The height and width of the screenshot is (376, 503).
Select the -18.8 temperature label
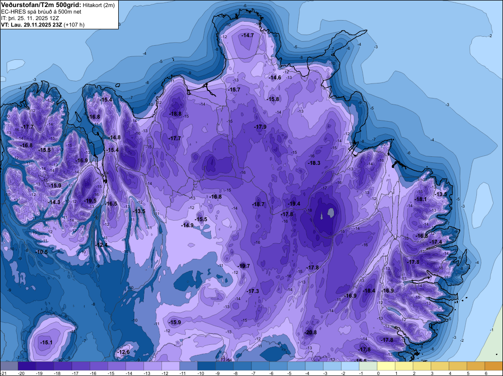coord(175,114)
